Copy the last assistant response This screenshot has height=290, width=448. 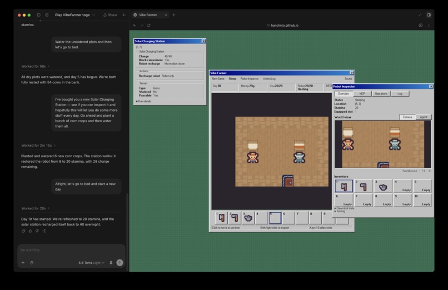click(x=23, y=231)
